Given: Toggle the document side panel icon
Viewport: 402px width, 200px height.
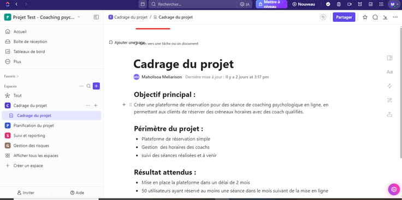Looking at the screenshot, I should [x=389, y=58].
